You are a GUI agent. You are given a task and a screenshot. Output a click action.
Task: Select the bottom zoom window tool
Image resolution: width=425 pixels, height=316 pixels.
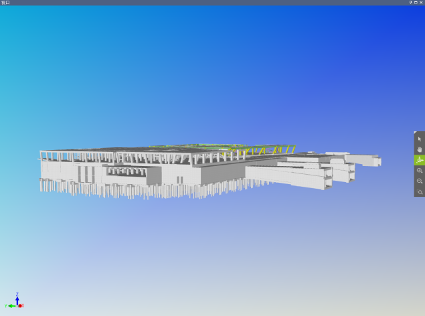coord(420,192)
